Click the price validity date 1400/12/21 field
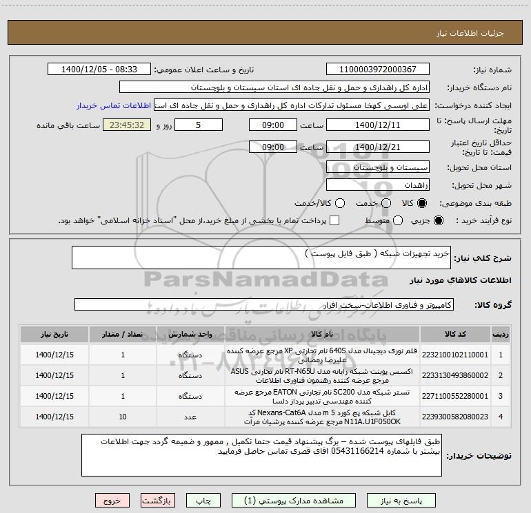This screenshot has width=531, height=513. tap(378, 147)
